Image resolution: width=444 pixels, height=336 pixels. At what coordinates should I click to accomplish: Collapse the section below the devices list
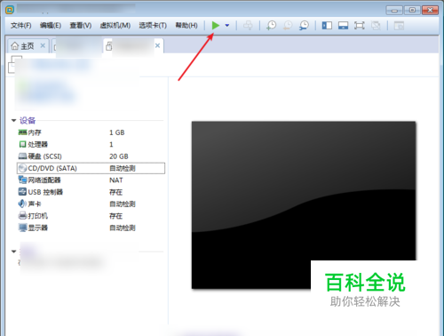(x=13, y=252)
